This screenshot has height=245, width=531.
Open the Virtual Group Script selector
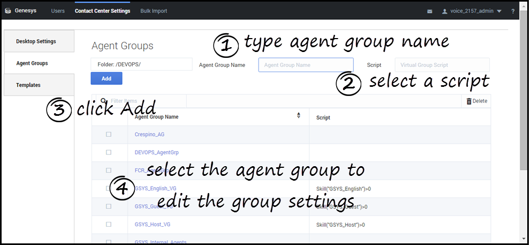[442, 65]
